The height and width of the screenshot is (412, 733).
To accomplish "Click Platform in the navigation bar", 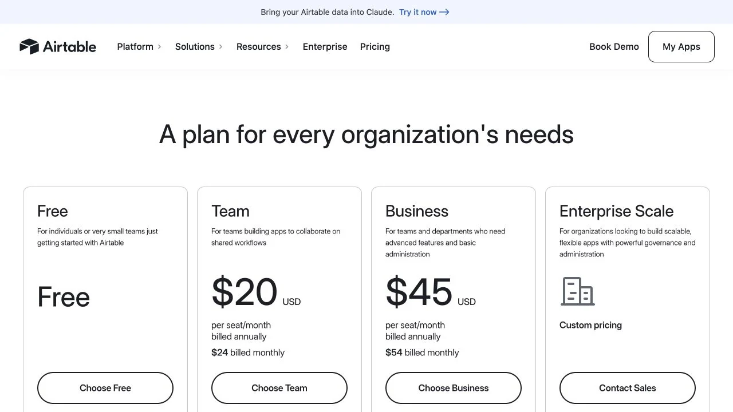I will [135, 47].
